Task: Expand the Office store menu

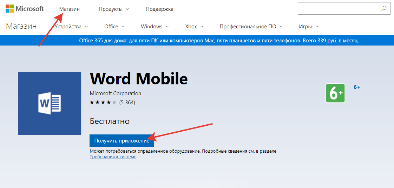Action: point(114,27)
